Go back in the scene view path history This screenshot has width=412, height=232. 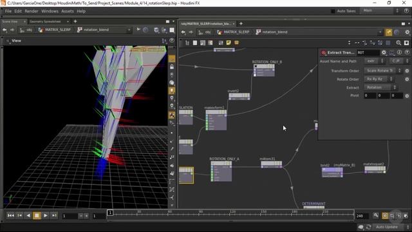5,30
